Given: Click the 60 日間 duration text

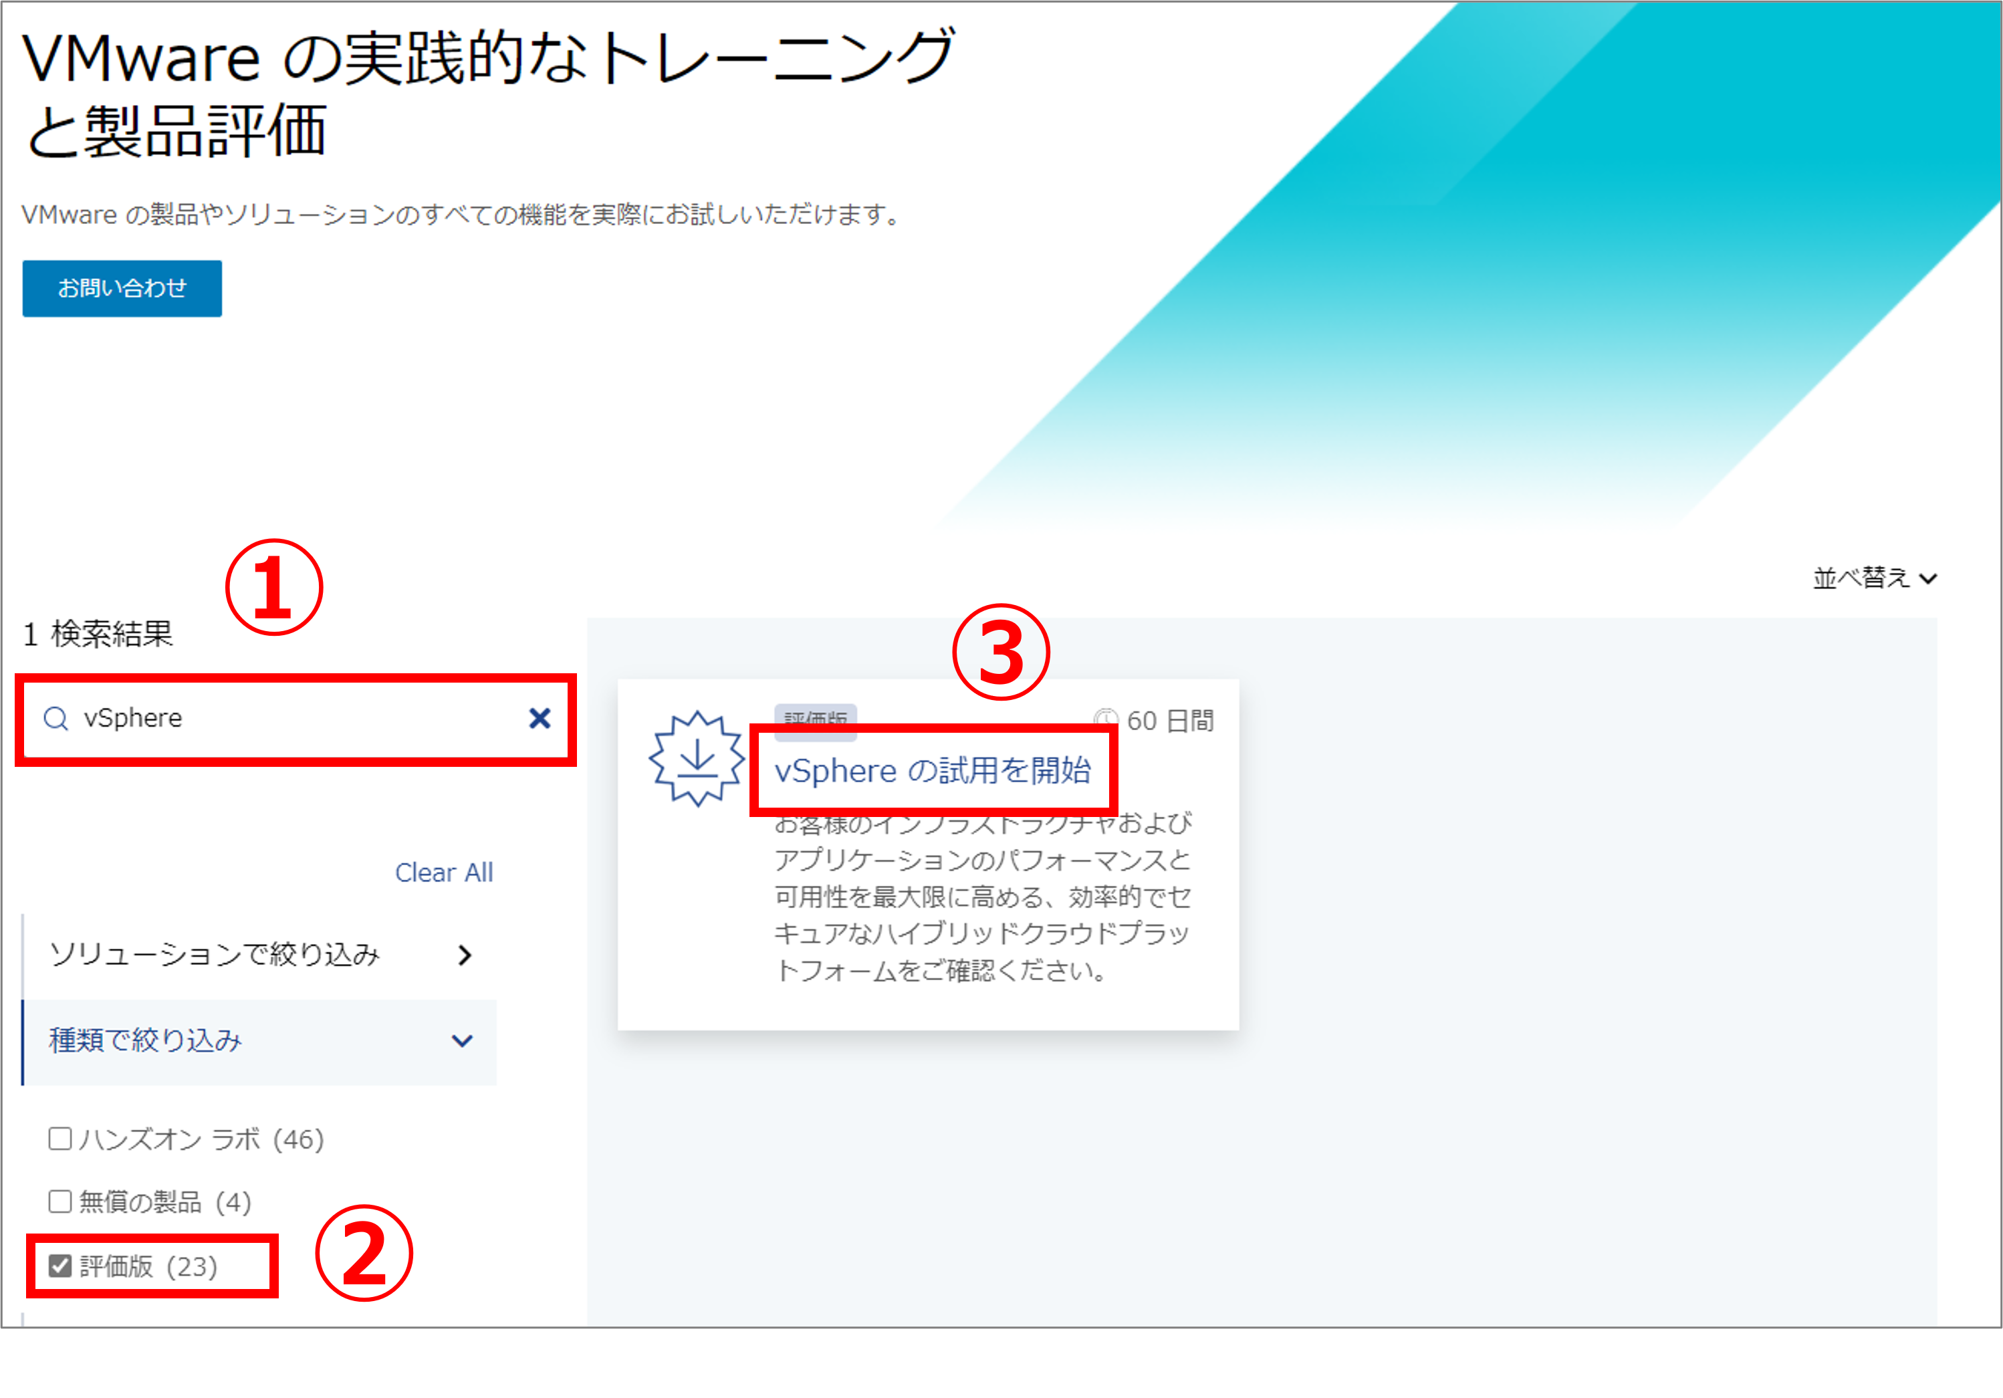Looking at the screenshot, I should [1171, 721].
